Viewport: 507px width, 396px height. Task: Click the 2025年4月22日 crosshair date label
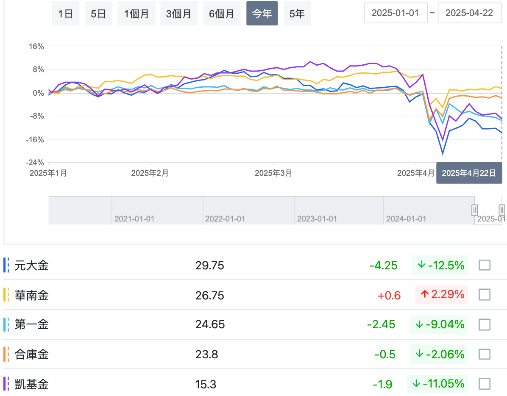coord(469,173)
